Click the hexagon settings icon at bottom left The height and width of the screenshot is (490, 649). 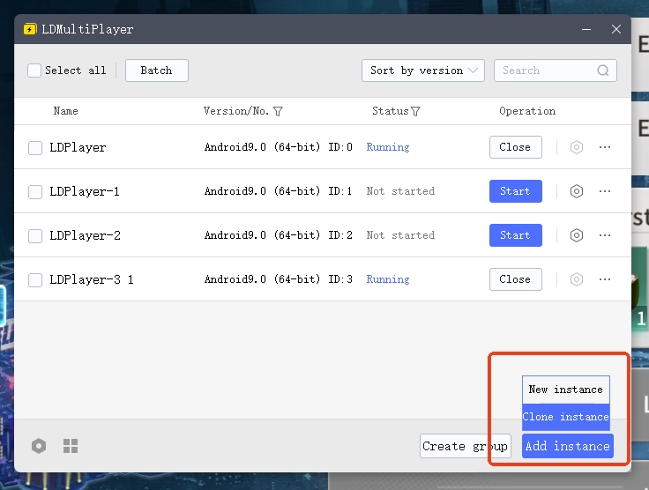point(39,446)
